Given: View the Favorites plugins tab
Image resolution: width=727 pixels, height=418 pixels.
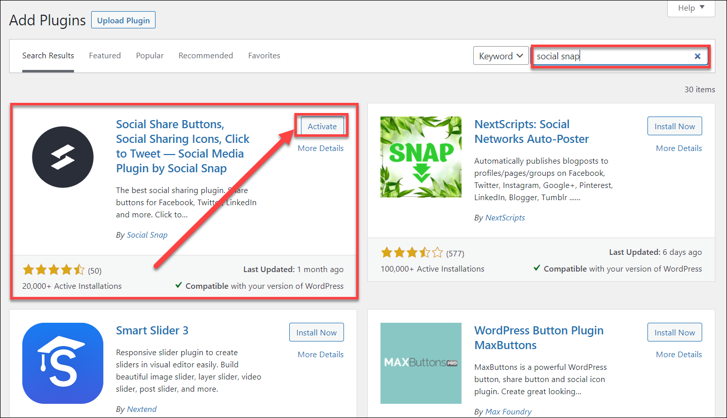Looking at the screenshot, I should coord(264,56).
